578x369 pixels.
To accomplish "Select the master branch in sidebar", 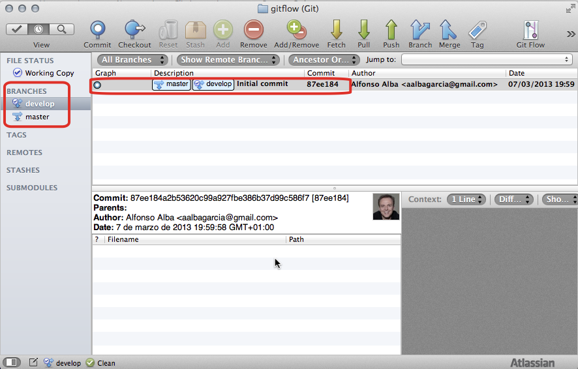I will pyautogui.click(x=37, y=117).
